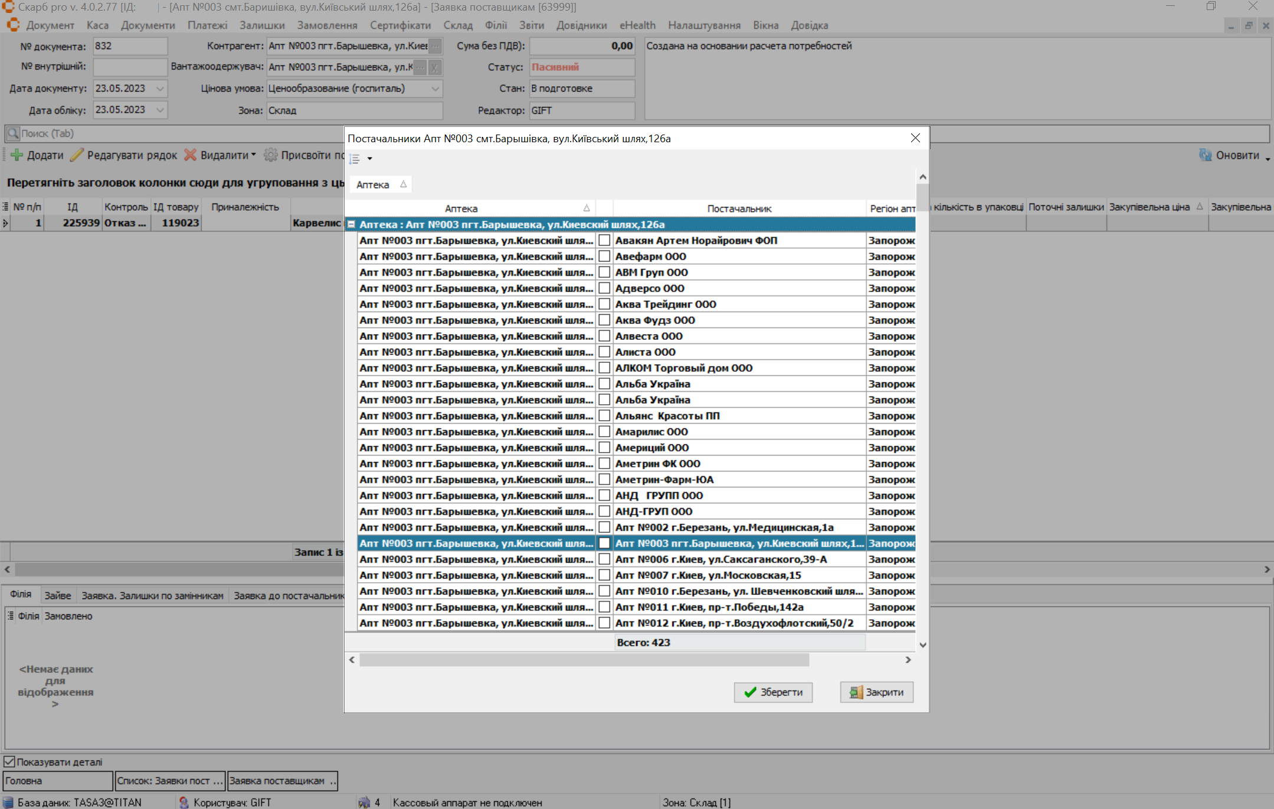This screenshot has width=1274, height=809.
Task: Click the search magnifier icon
Action: pyautogui.click(x=13, y=133)
